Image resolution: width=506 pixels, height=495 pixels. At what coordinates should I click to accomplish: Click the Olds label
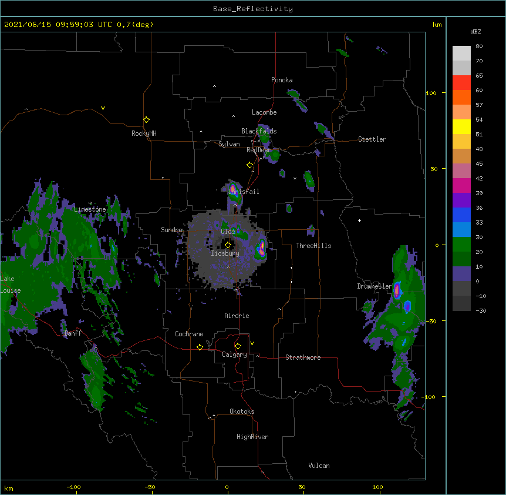[228, 232]
